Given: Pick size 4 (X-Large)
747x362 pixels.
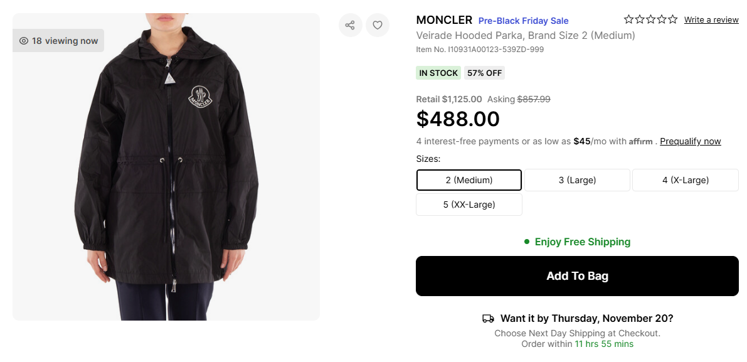Looking at the screenshot, I should [686, 180].
